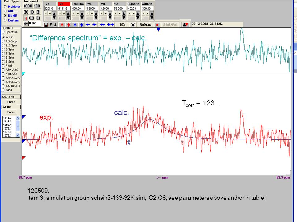Click the kab+kba up/down spinner arrows
Viewport: 297px width, 222px height.
coord(82,16)
